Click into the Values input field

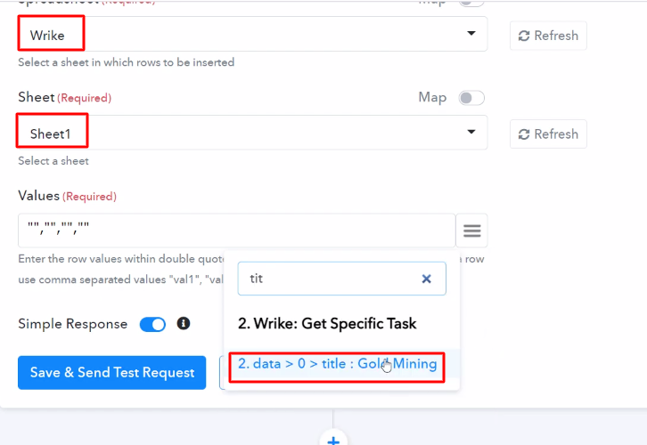point(236,231)
